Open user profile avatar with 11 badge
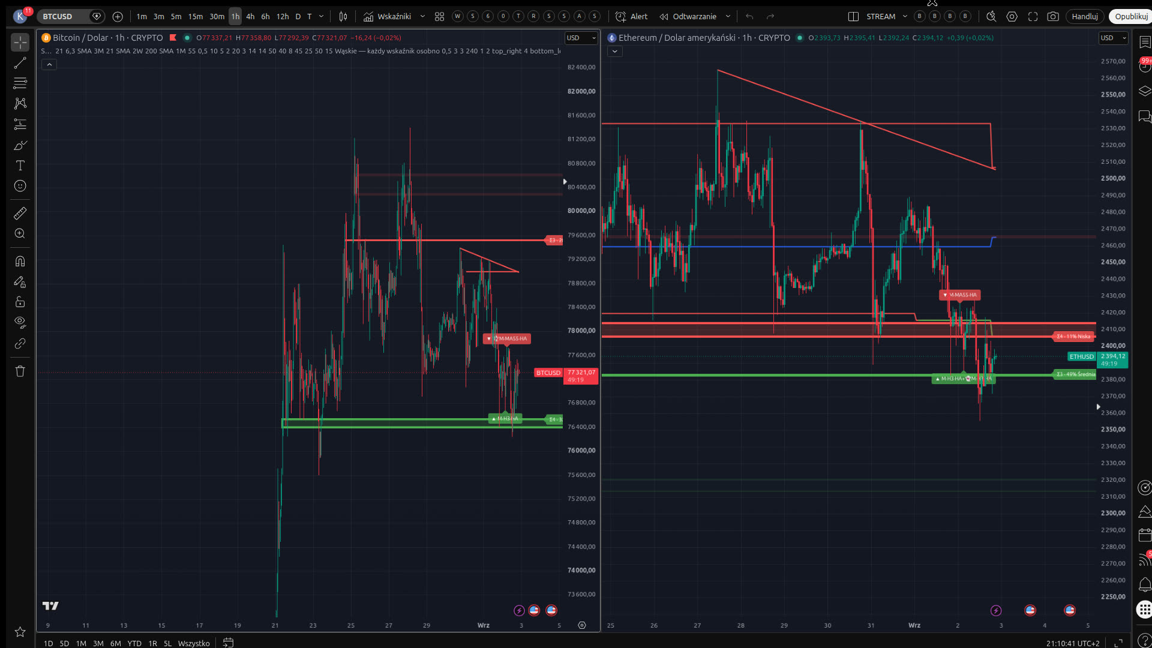This screenshot has width=1152, height=648. click(20, 16)
